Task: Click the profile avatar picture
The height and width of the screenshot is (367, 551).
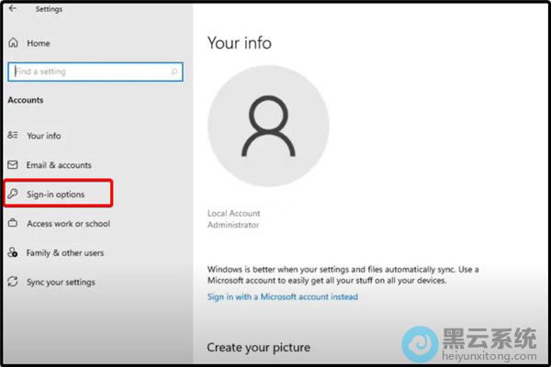Action: [268, 126]
